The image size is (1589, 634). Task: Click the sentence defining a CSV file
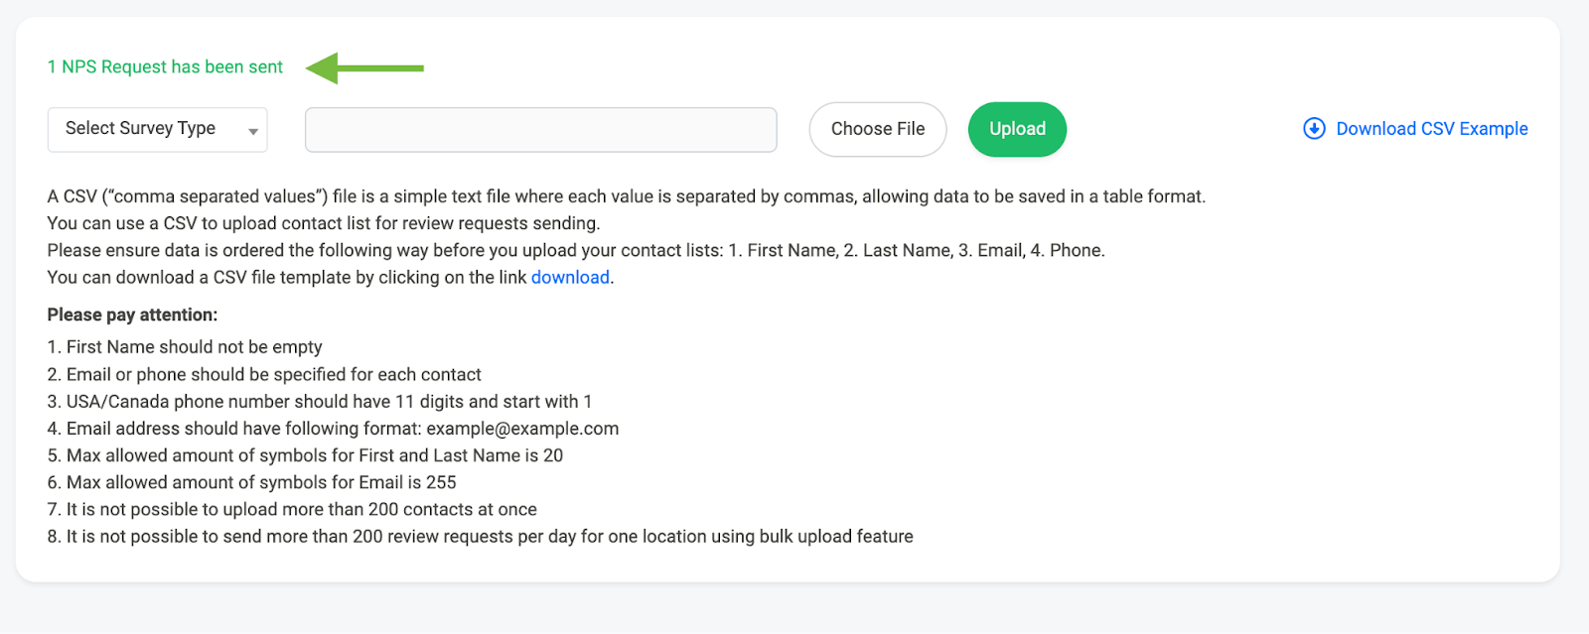pyautogui.click(x=626, y=196)
